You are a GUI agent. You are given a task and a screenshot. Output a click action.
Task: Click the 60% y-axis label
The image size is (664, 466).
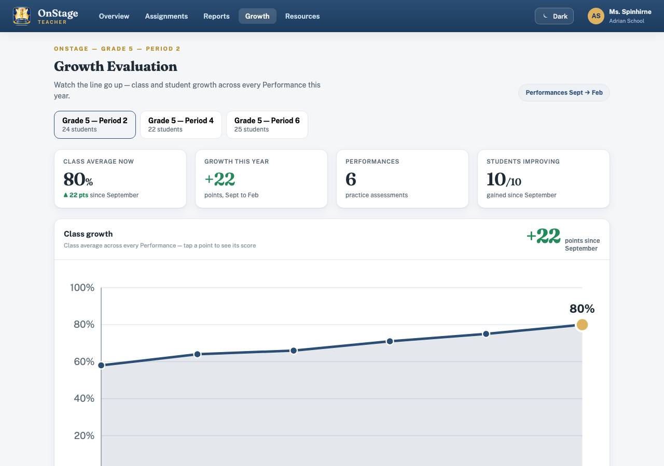(x=84, y=361)
